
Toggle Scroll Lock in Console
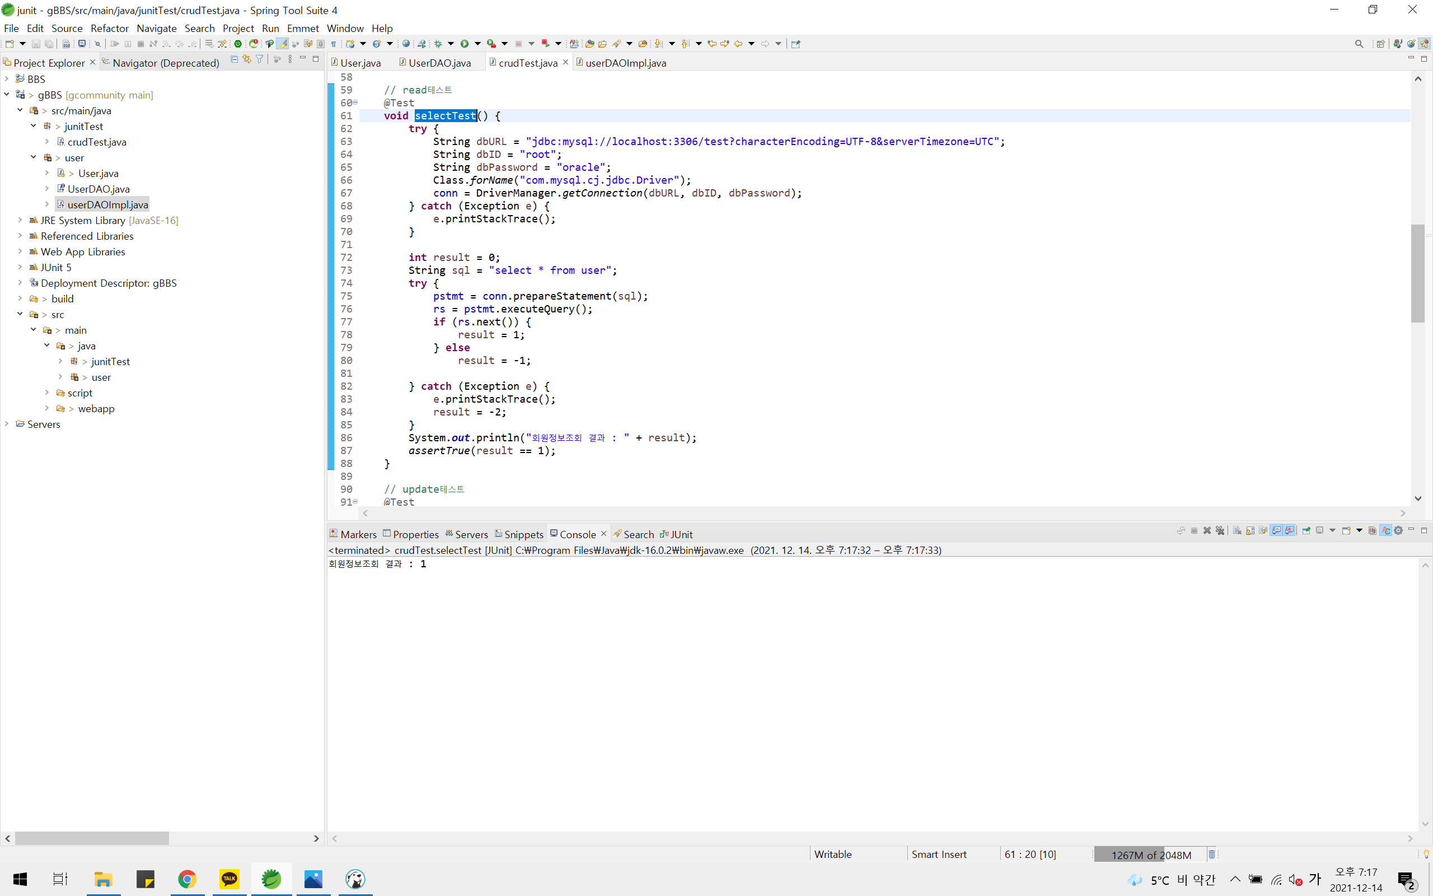pyautogui.click(x=1250, y=530)
